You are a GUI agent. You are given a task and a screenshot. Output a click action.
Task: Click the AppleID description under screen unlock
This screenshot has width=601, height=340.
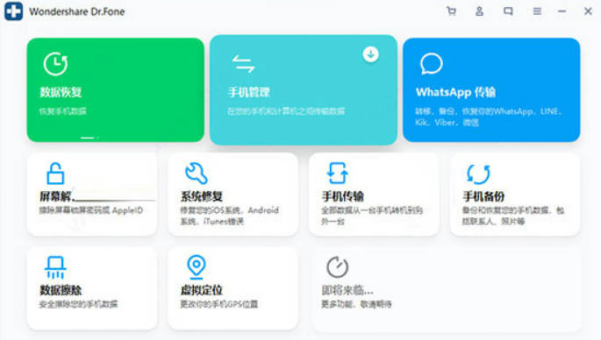(91, 210)
